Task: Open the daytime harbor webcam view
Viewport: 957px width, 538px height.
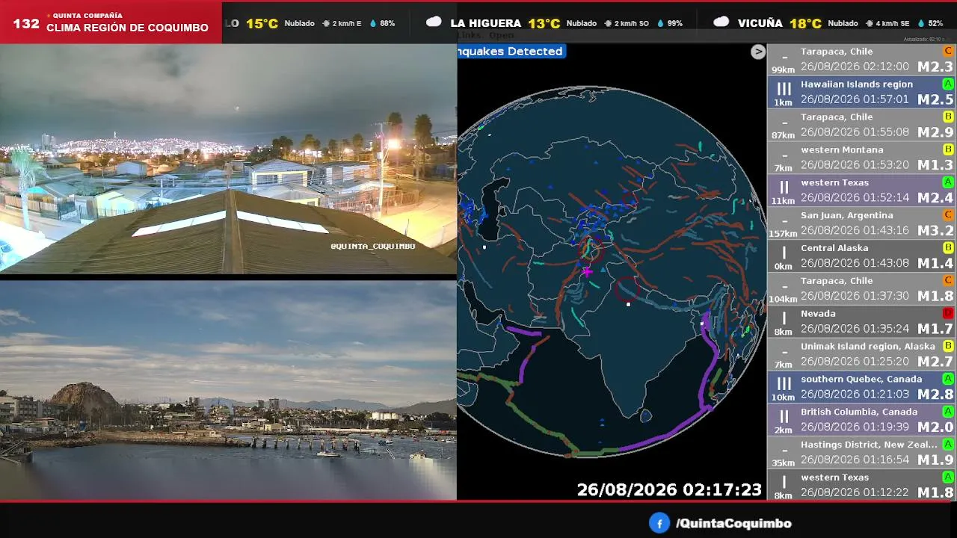Action: pos(228,390)
